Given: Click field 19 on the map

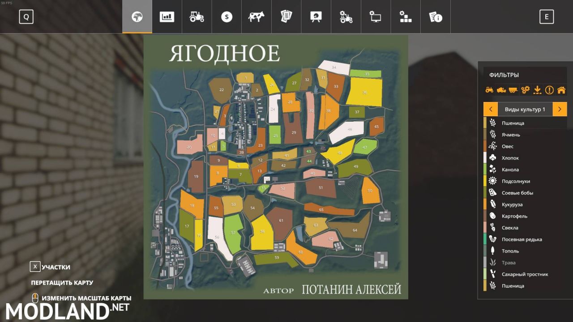Looking at the screenshot, I should click(196, 177).
